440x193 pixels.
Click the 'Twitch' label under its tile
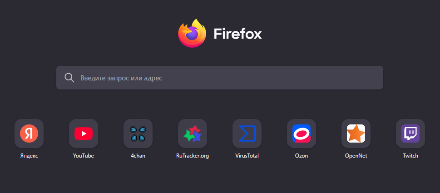coord(410,156)
